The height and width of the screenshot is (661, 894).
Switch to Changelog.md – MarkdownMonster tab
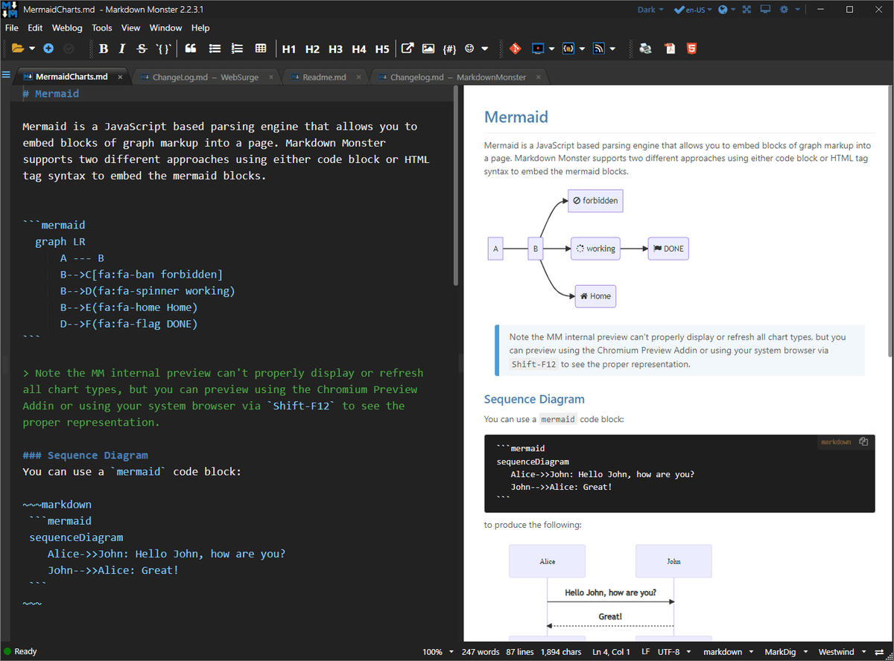pos(458,77)
